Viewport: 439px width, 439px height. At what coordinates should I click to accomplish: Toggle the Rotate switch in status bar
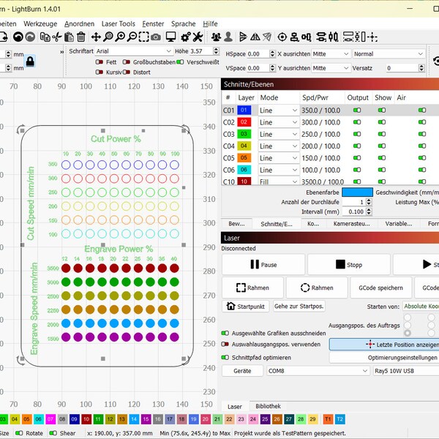(x=19, y=433)
